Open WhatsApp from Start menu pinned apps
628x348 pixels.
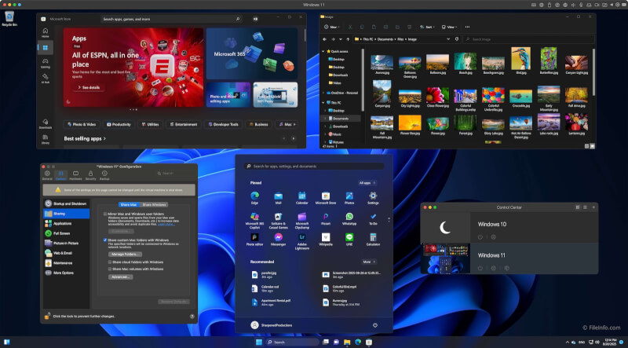point(349,218)
